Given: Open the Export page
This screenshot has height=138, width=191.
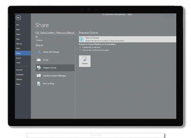Looking at the screenshot, I should [19, 58].
